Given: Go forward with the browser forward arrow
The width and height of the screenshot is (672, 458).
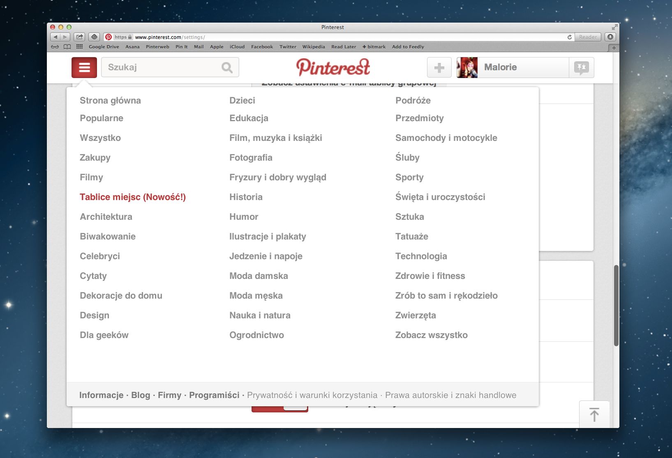Looking at the screenshot, I should click(65, 37).
